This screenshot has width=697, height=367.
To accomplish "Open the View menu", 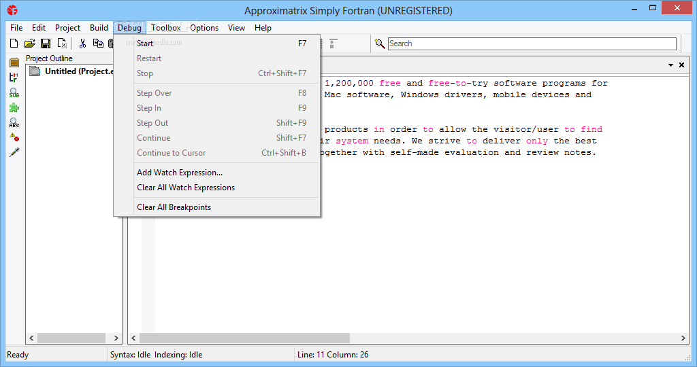I will coord(236,27).
